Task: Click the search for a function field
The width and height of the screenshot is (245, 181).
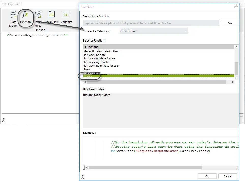Action: [151, 23]
